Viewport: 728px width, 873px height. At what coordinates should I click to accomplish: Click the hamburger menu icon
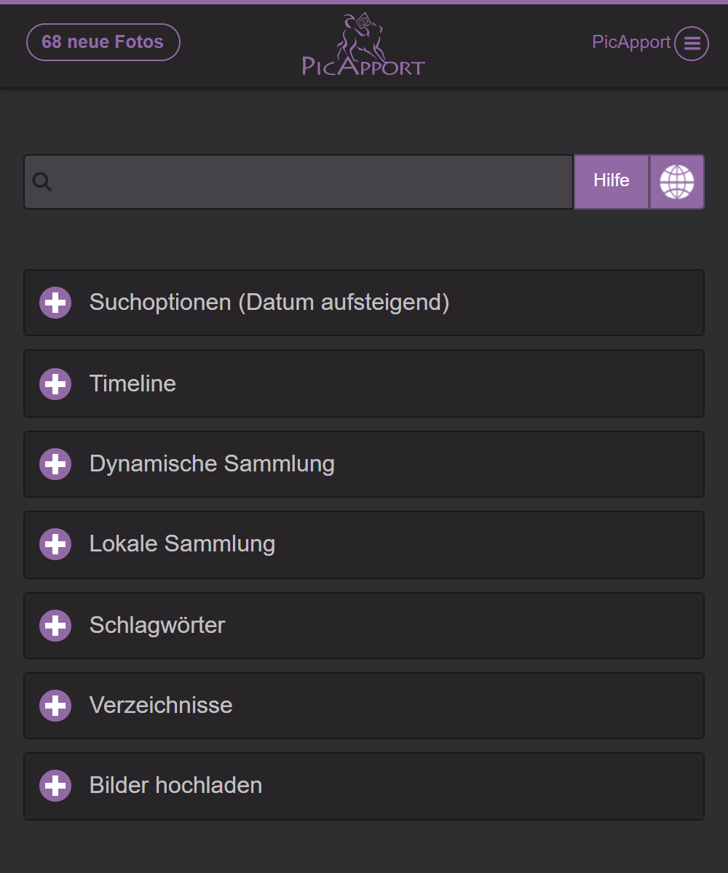(691, 44)
